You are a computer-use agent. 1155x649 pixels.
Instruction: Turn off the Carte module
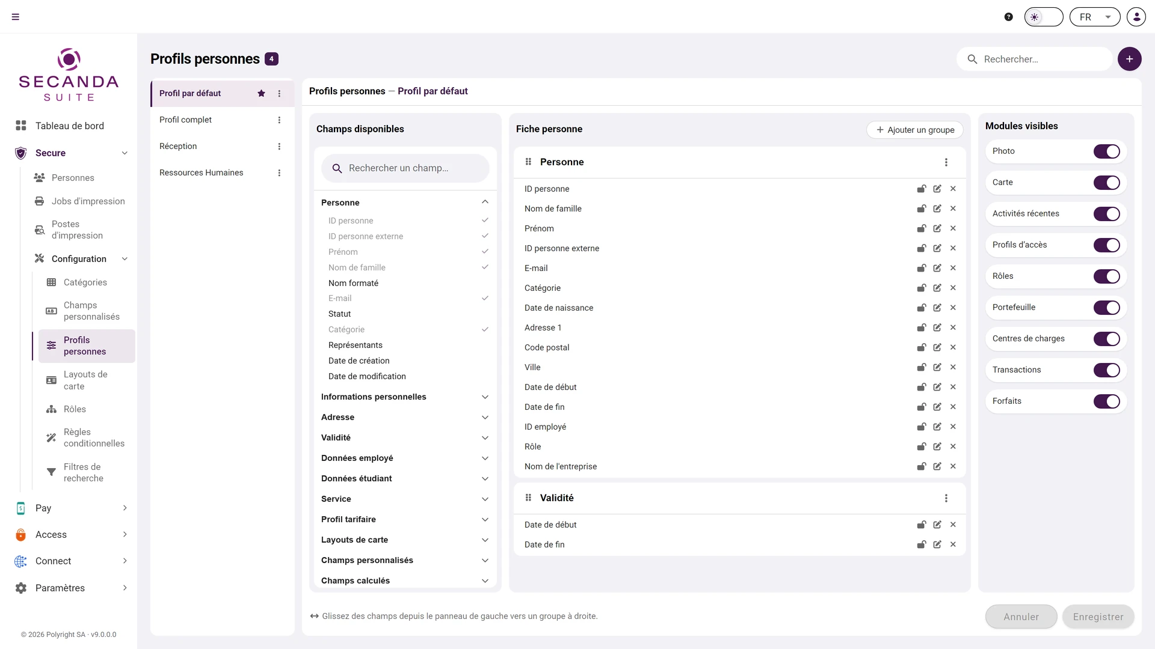1107,183
